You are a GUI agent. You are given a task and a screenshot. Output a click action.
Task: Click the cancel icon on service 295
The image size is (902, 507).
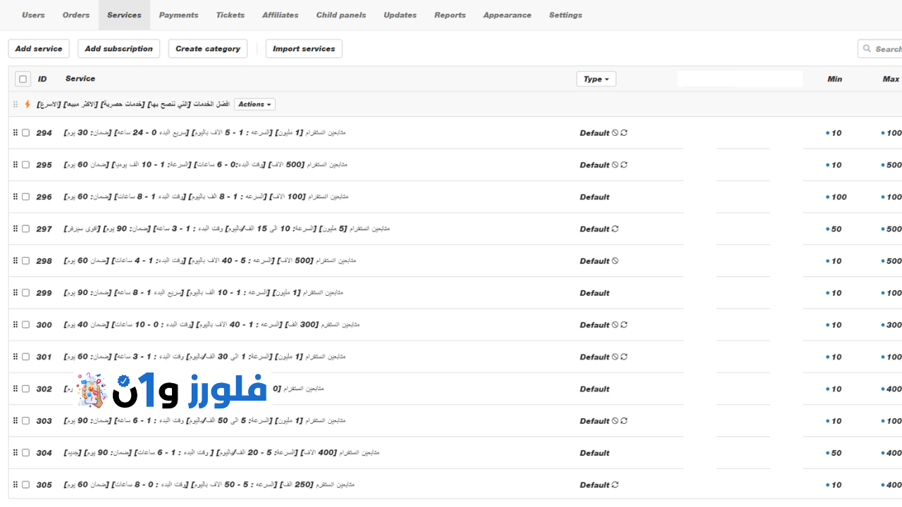pos(615,165)
